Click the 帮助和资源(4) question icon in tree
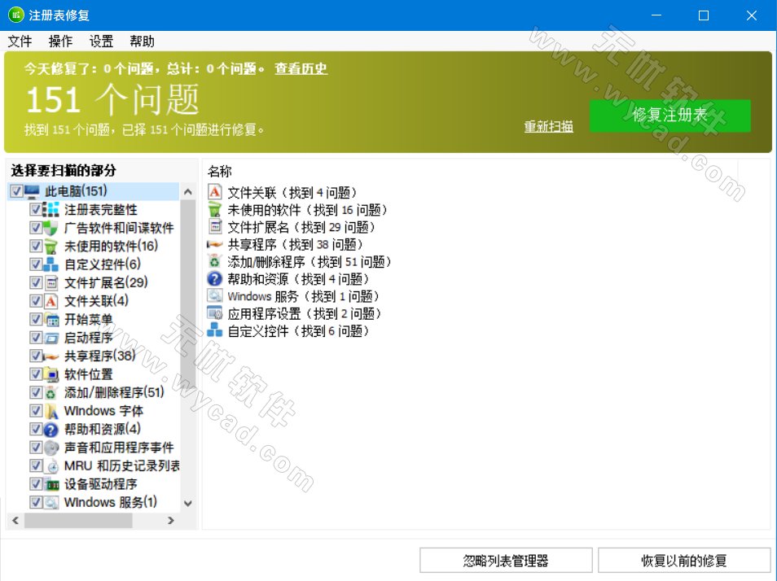This screenshot has width=777, height=581. [50, 429]
